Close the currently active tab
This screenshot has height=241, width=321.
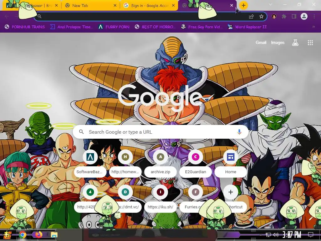[x=232, y=6]
